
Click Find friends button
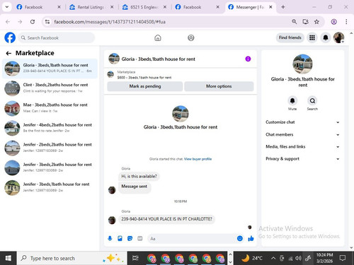(290, 37)
